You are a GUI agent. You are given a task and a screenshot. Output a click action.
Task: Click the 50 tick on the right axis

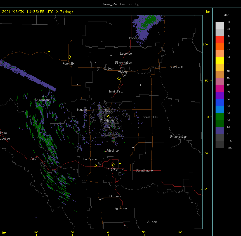[207, 80]
